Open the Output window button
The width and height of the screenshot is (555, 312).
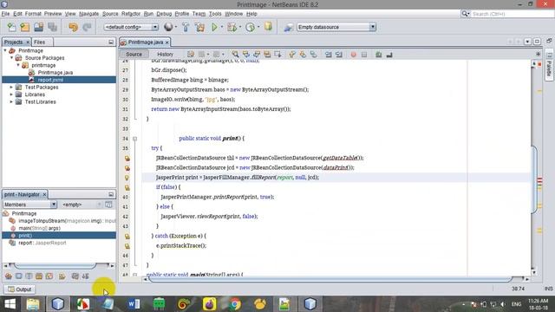(20, 289)
